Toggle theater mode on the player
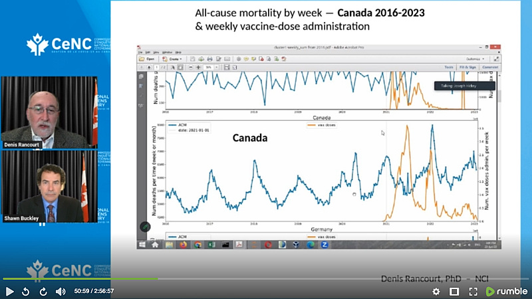The image size is (532, 299). (x=454, y=291)
